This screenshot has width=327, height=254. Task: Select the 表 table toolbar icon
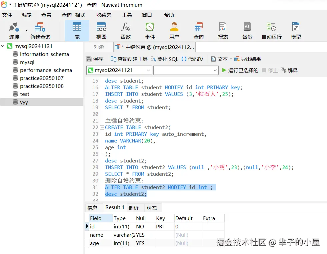77,31
